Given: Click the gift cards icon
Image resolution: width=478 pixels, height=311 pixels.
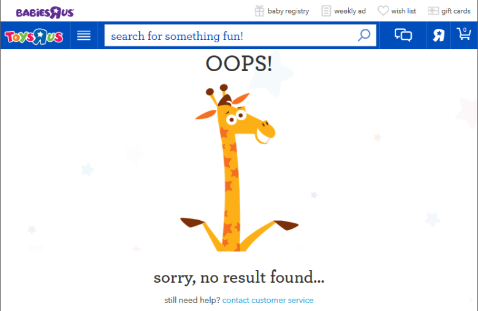Looking at the screenshot, I should pyautogui.click(x=433, y=11).
